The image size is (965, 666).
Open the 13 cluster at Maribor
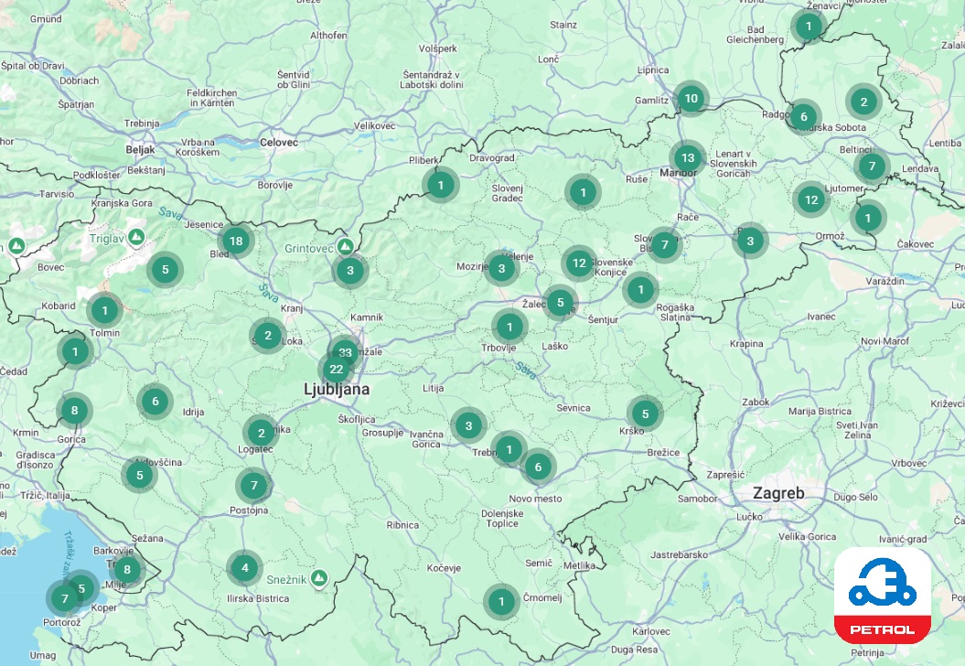pos(688,158)
